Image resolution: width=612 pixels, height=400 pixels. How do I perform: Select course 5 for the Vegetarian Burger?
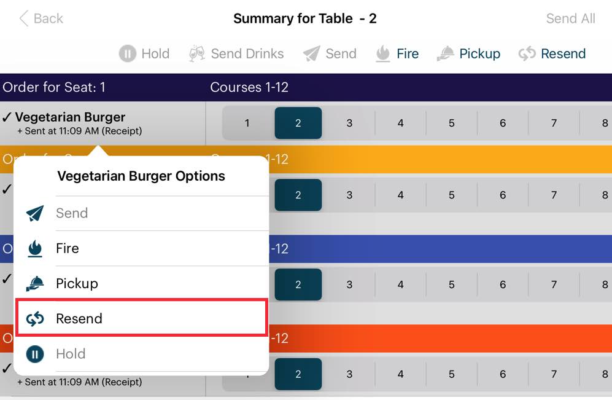point(451,123)
